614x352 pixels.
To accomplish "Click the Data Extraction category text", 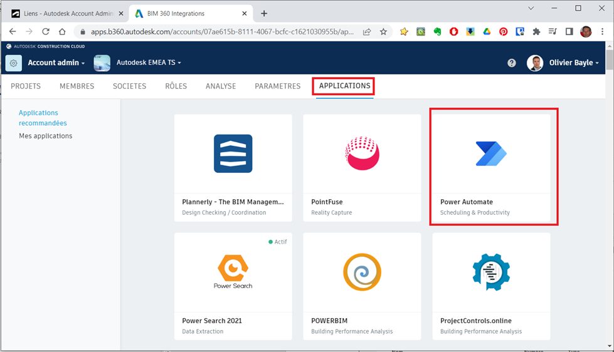I will click(203, 331).
